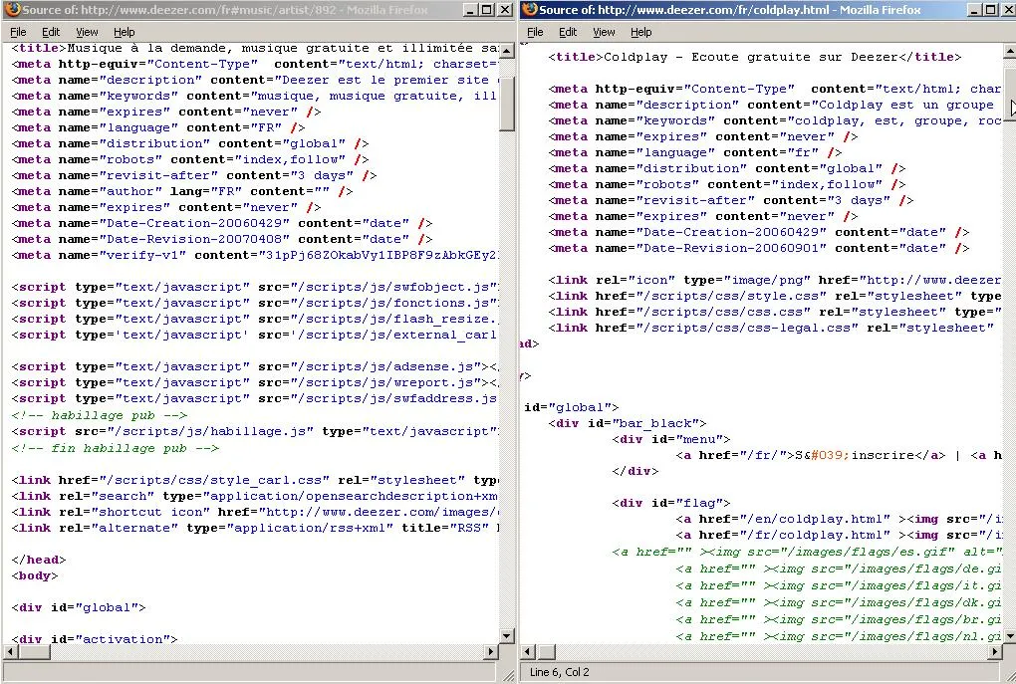This screenshot has width=1016, height=684.
Task: Click the meta name="author" line
Action: coord(182,191)
